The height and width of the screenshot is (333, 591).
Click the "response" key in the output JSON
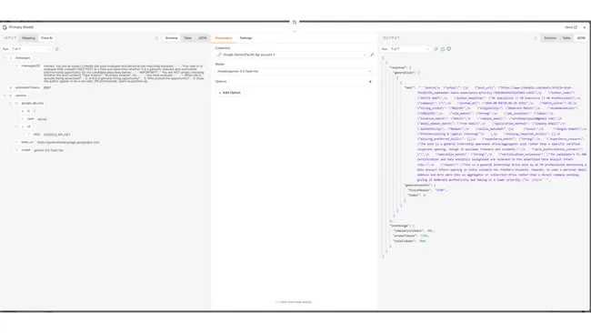398,68
